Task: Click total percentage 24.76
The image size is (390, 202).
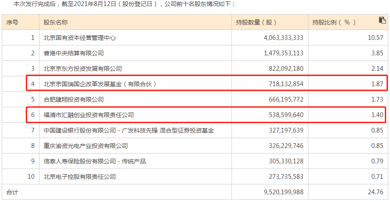Action: pos(375,192)
